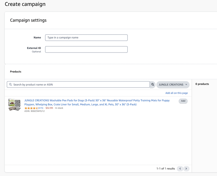Click the 1-1 of 1 results text

166,168
